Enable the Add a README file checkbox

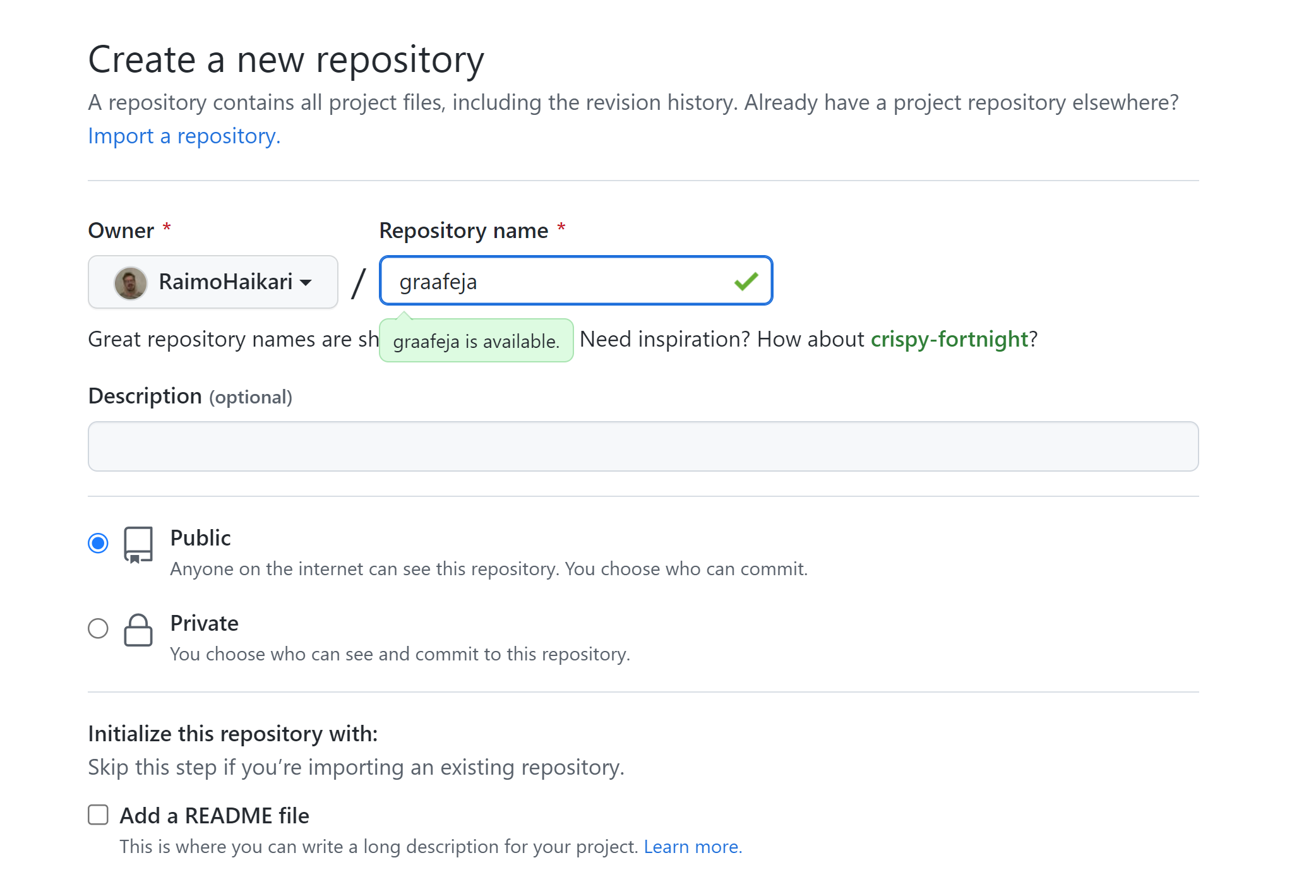[x=98, y=815]
